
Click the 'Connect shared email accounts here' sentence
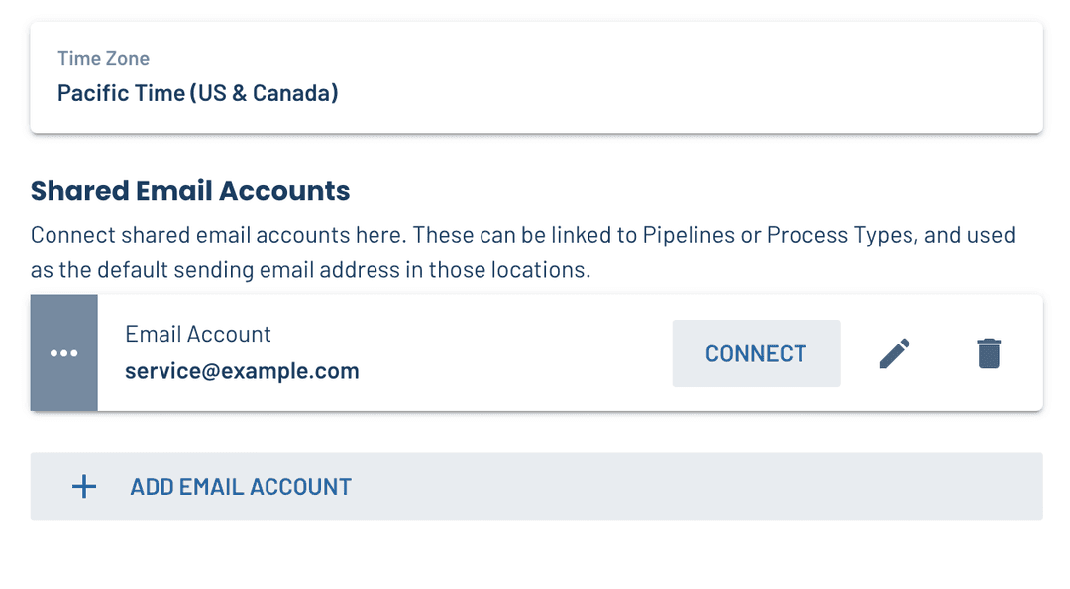[x=218, y=235]
